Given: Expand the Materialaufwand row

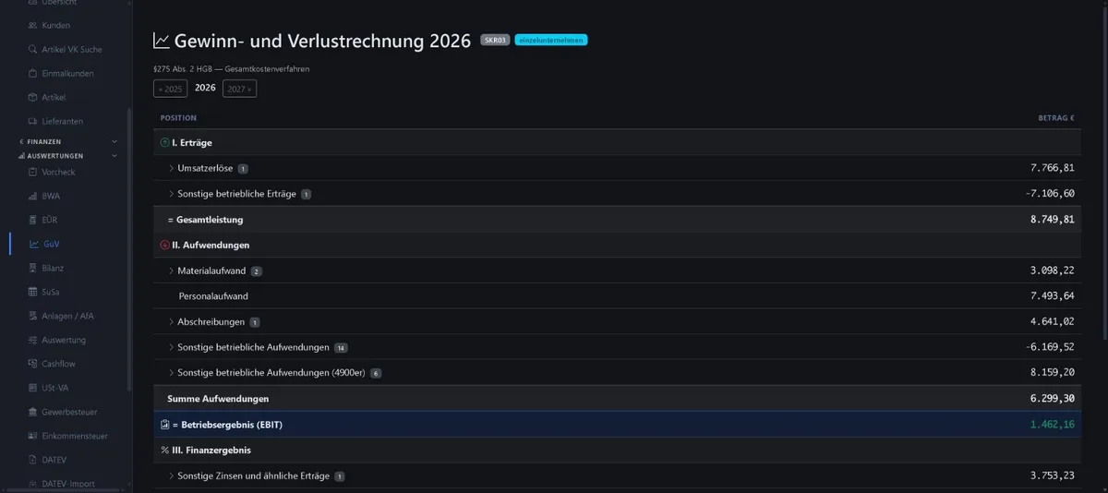Looking at the screenshot, I should click(171, 271).
